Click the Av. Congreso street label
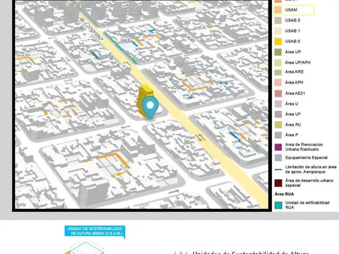 click(89, 29)
